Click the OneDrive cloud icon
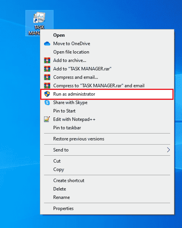The image size is (182, 228). tap(47, 44)
